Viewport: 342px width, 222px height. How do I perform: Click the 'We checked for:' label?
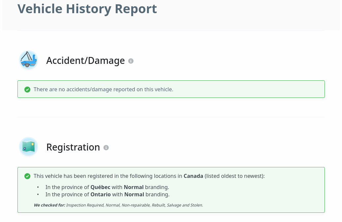49,205
